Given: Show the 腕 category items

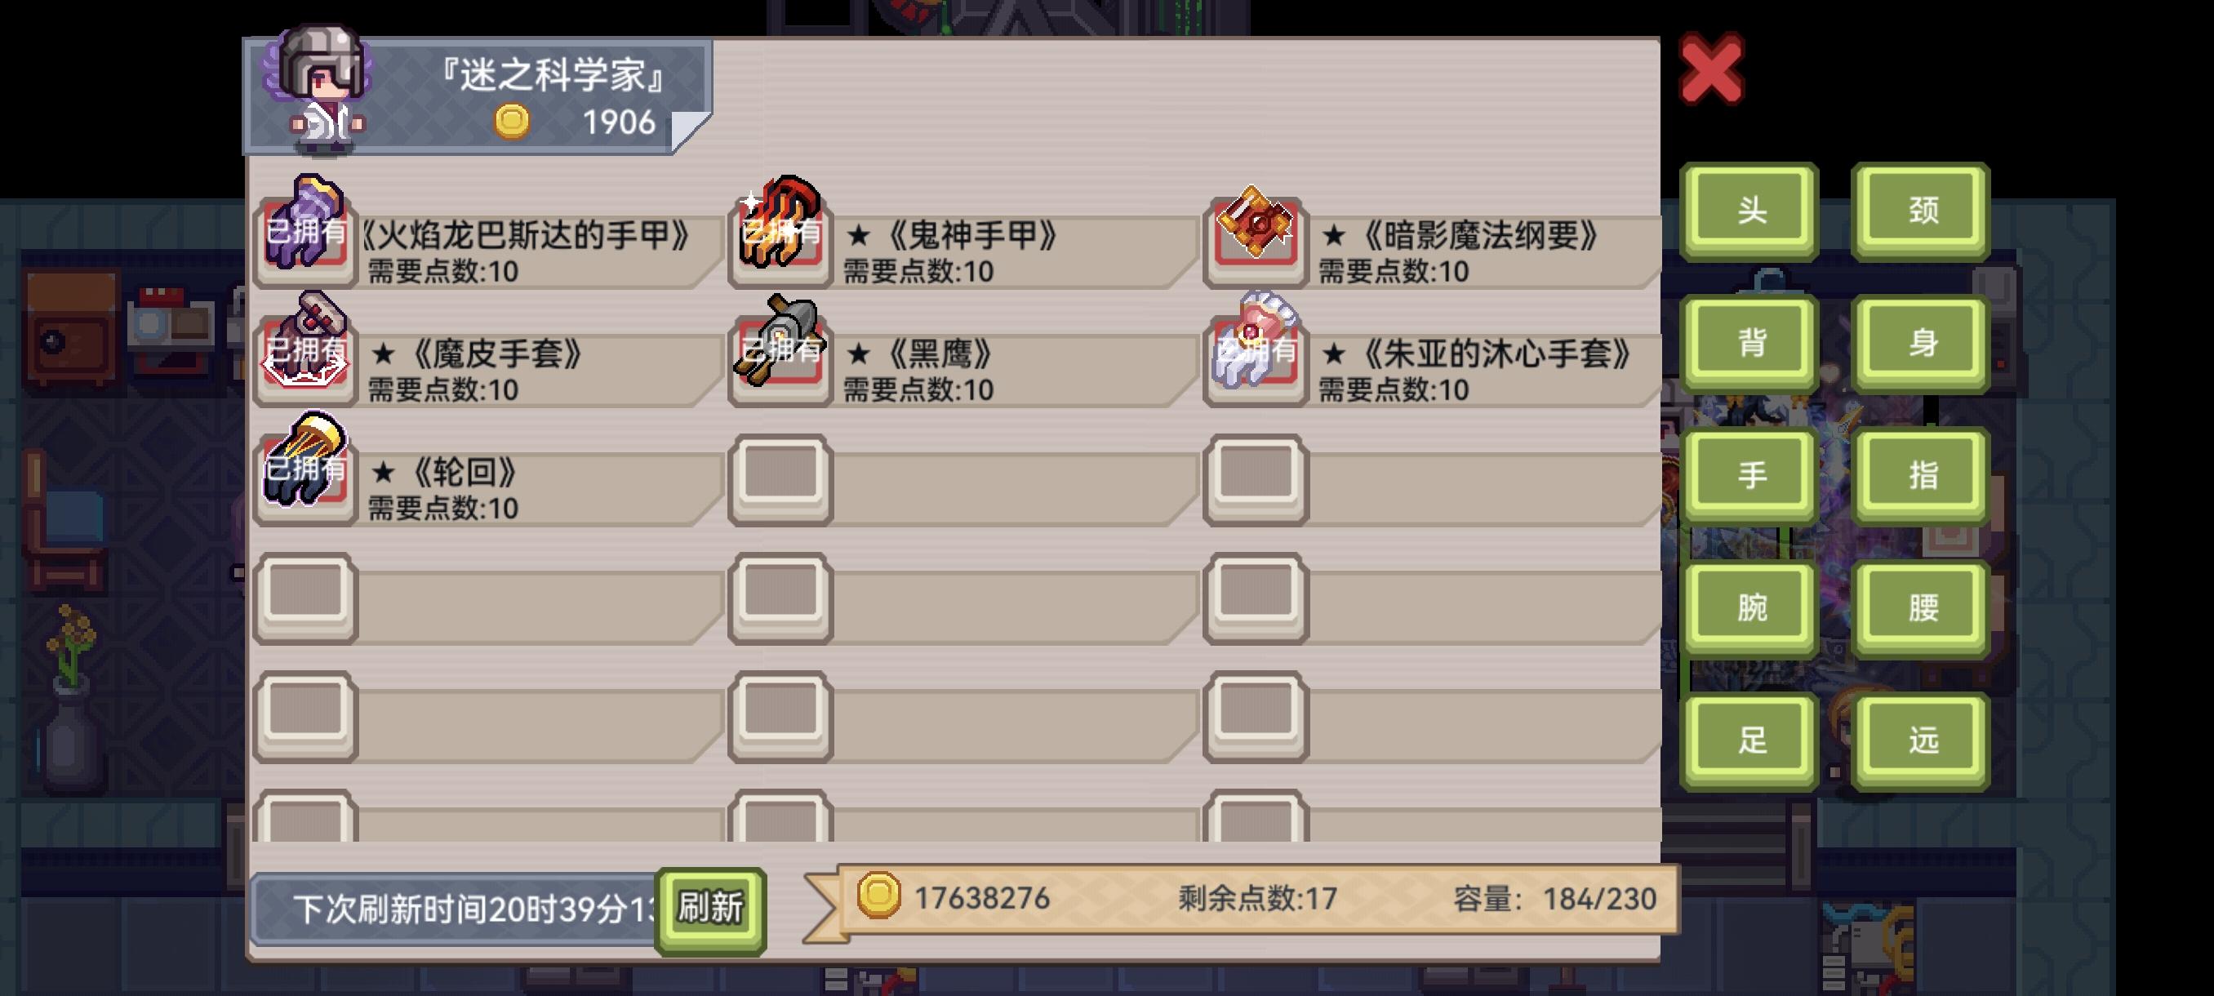Looking at the screenshot, I should click(1749, 607).
